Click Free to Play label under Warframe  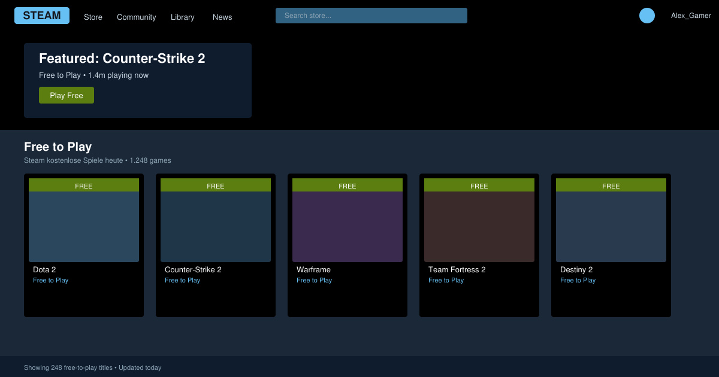[x=314, y=280]
